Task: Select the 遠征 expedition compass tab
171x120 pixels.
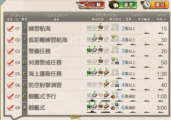Action: 155,5
